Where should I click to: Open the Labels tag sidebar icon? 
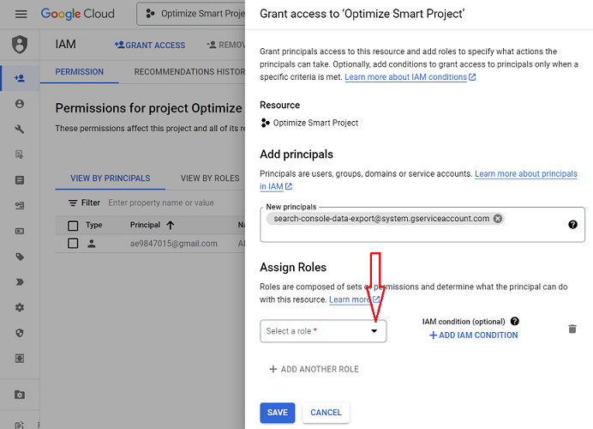click(x=20, y=257)
